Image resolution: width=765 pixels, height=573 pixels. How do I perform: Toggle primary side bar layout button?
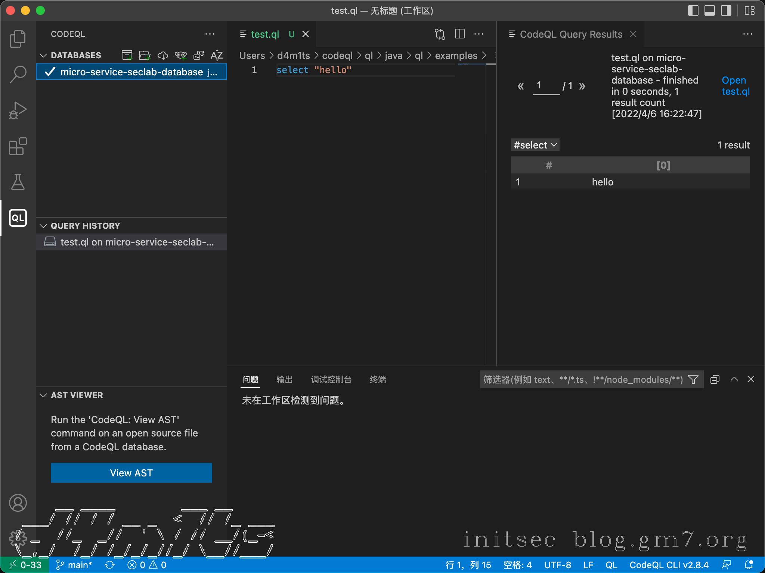coord(693,10)
